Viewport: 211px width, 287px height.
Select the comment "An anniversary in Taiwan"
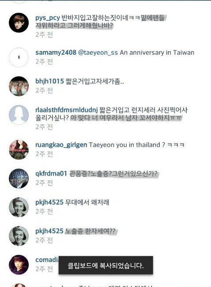coord(157,53)
